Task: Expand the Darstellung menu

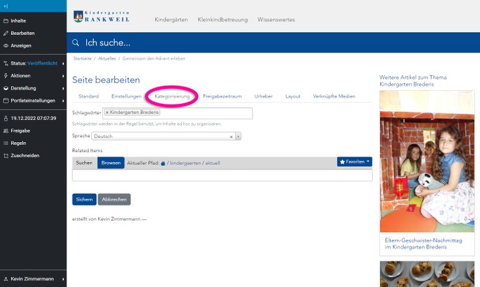Action: [x=33, y=88]
